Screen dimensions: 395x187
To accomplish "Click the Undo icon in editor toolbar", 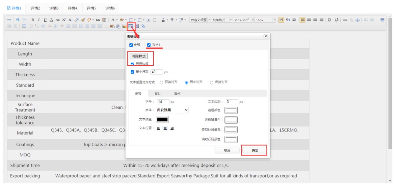I will point(17,20).
